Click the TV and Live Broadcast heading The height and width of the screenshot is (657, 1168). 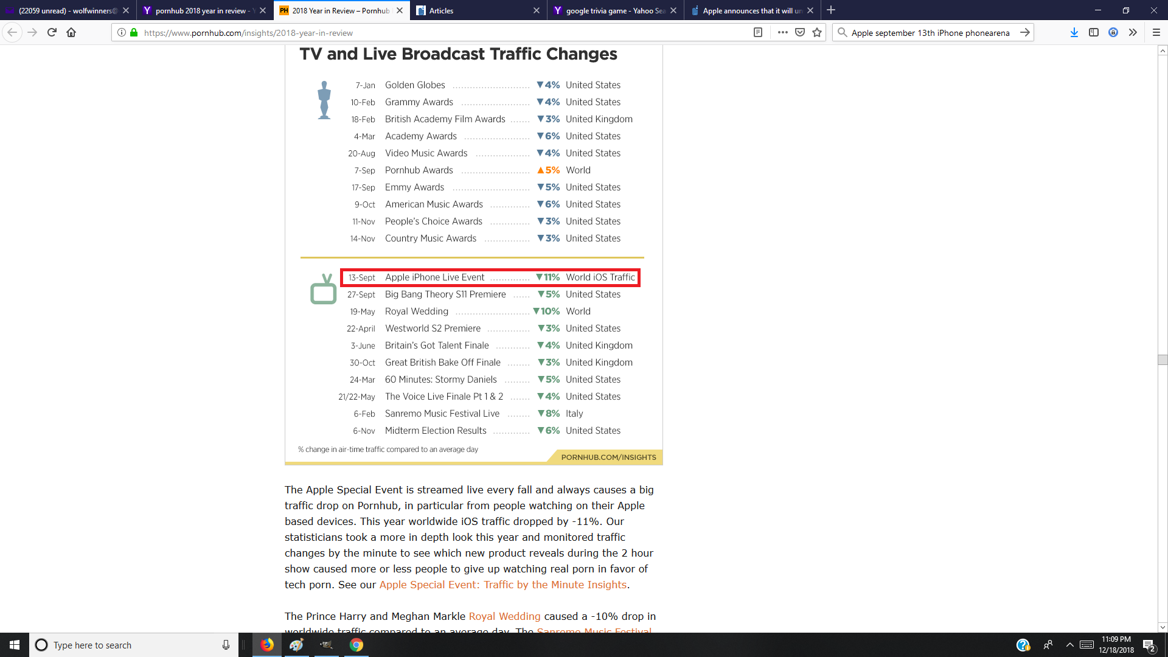tap(458, 54)
